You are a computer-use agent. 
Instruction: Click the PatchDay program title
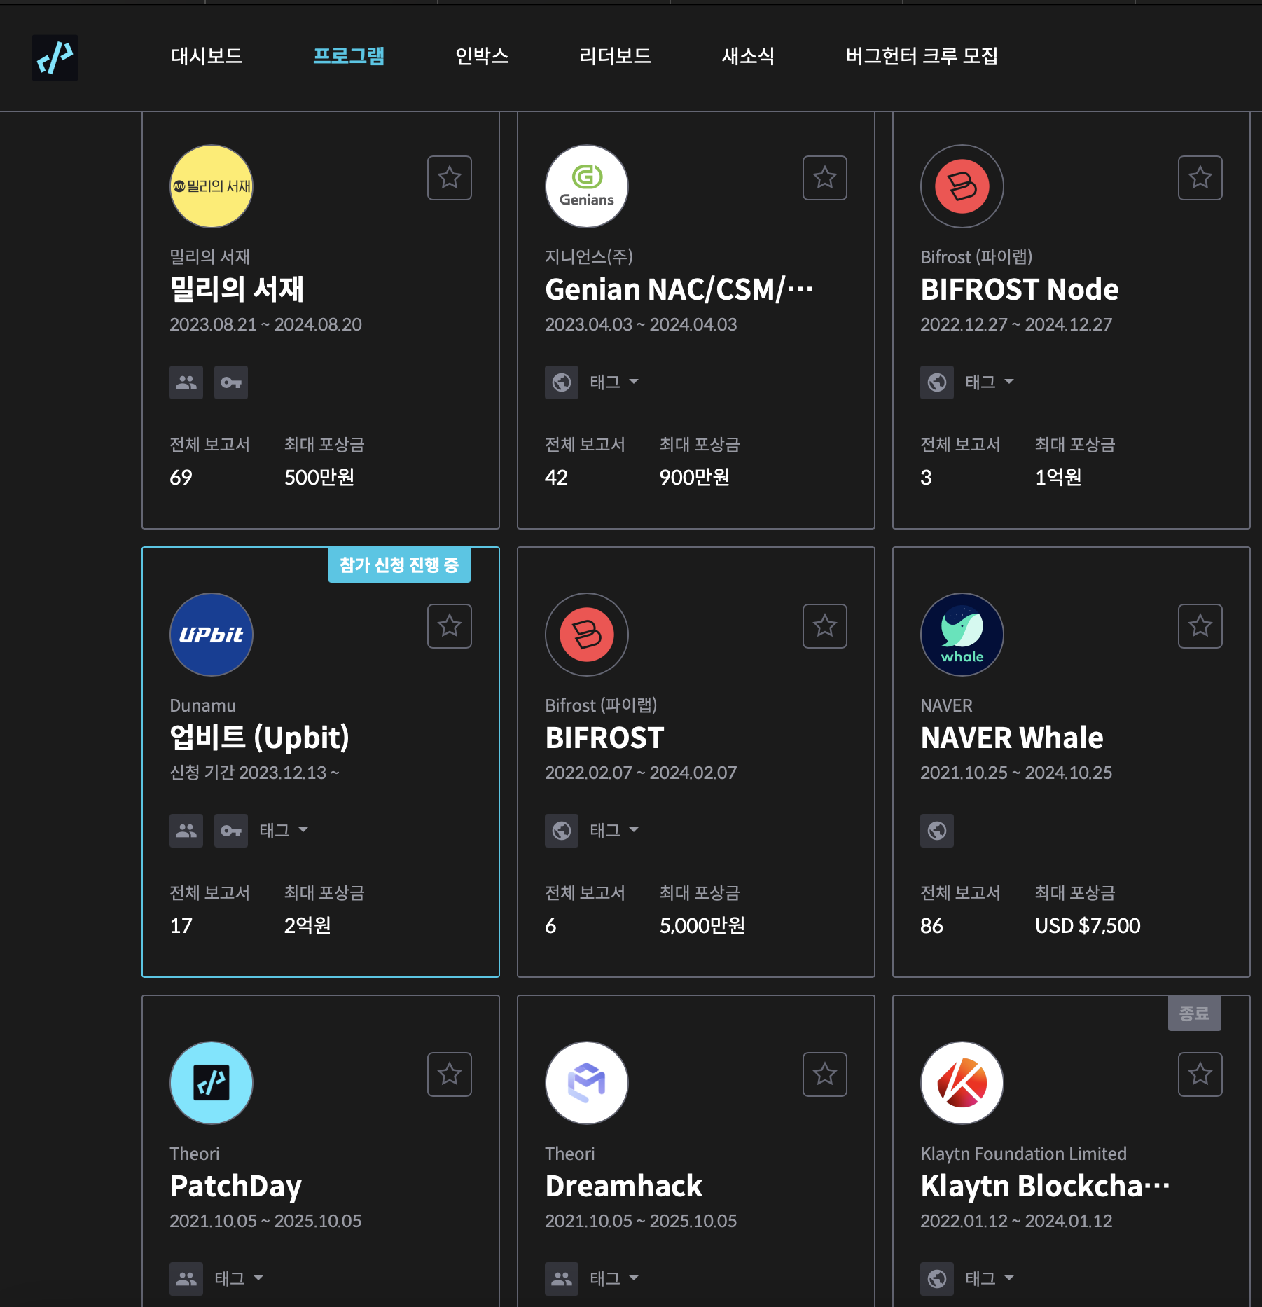pos(235,1186)
